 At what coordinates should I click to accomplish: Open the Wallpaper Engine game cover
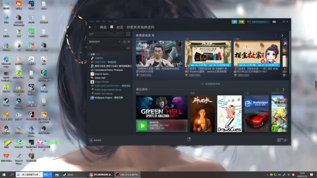[256, 114]
